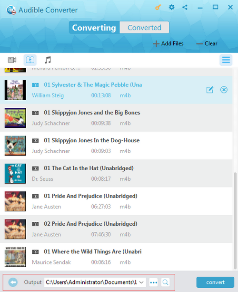Open settings gear in title bar
Image resolution: width=238 pixels, height=292 pixels.
[171, 8]
